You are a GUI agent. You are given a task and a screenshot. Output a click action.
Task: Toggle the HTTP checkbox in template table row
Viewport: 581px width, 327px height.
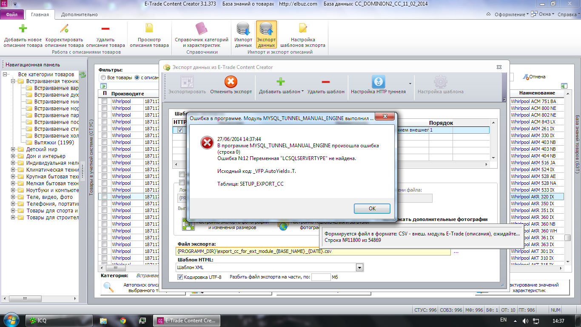pyautogui.click(x=180, y=130)
